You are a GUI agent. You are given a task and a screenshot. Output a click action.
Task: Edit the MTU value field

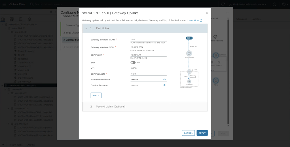click(148, 68)
